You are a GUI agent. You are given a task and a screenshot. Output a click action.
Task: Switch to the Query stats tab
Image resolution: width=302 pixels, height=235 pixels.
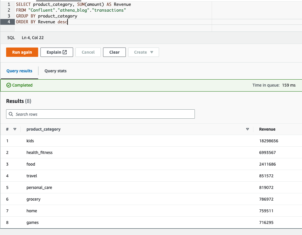point(55,71)
